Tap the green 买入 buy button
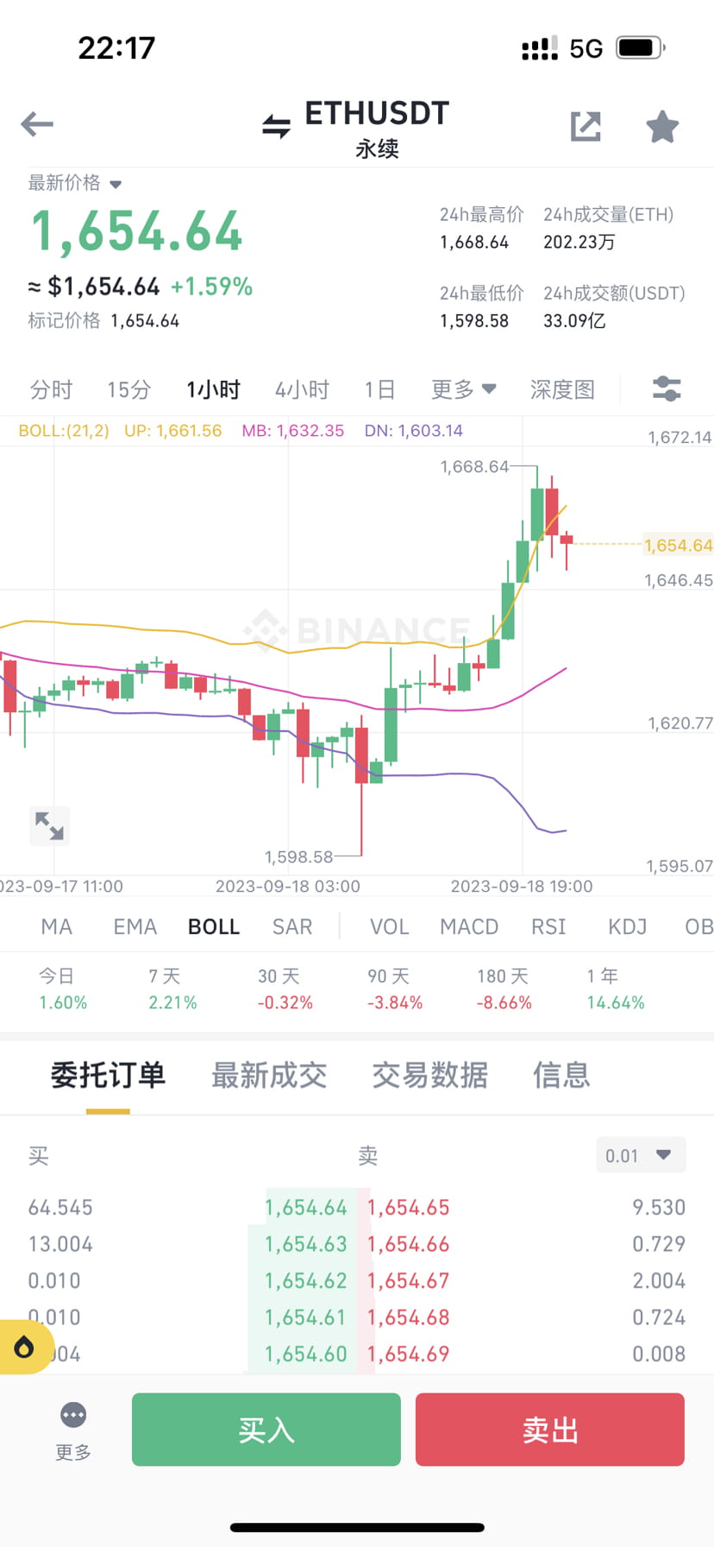This screenshot has height=1547, width=714. pyautogui.click(x=266, y=1430)
